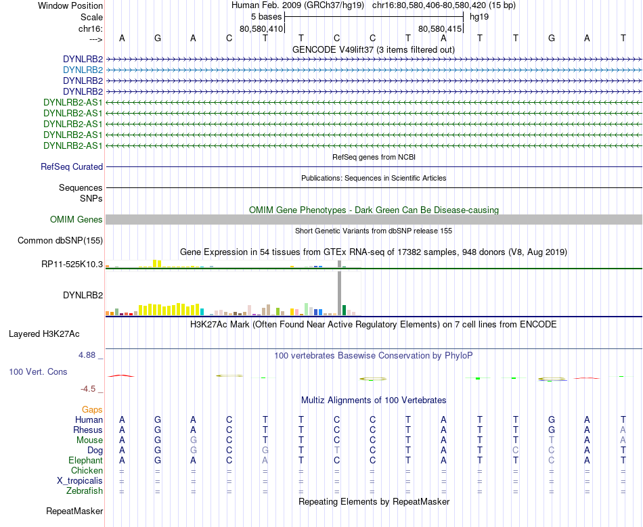Select the Elephant species row label
The width and height of the screenshot is (643, 527).
click(86, 461)
